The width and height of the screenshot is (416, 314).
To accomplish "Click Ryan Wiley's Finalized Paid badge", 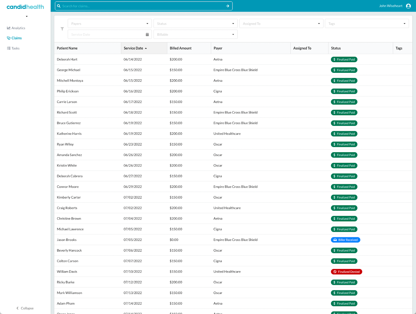I will coord(344,144).
